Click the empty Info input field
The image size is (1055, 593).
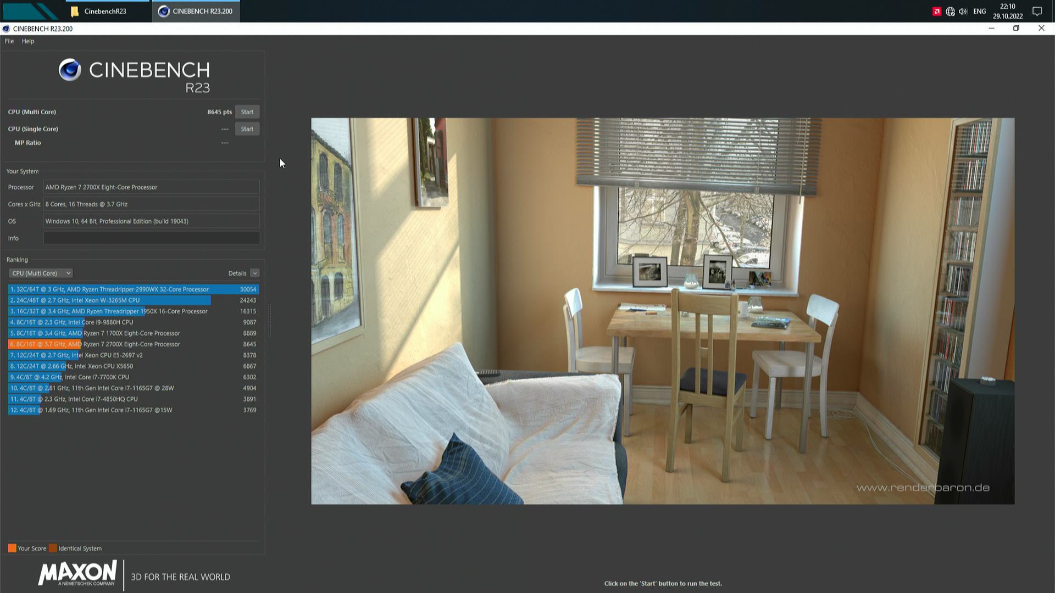pyautogui.click(x=151, y=238)
